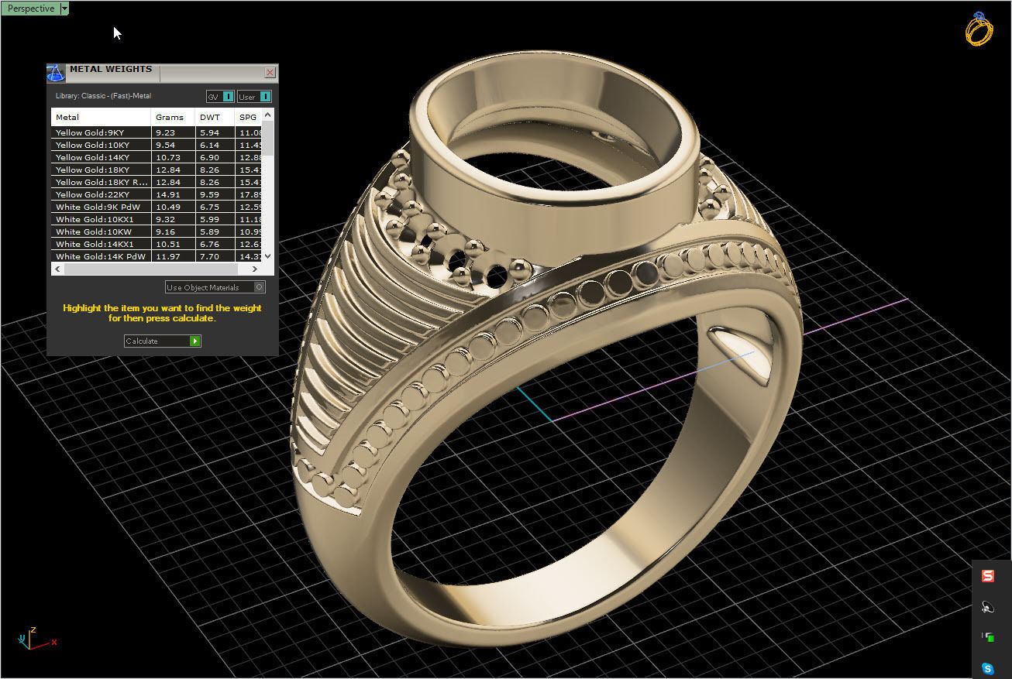Viewport: 1012px width, 679px height.
Task: Select the White Gold:9K PdW row
Action: point(157,207)
